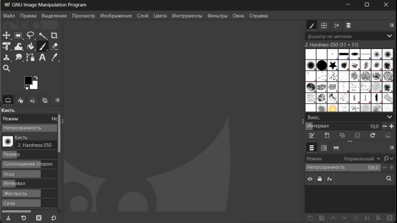Image resolution: width=397 pixels, height=223 pixels.
Task: Increase brush Интервал with plus button
Action: tap(392, 126)
